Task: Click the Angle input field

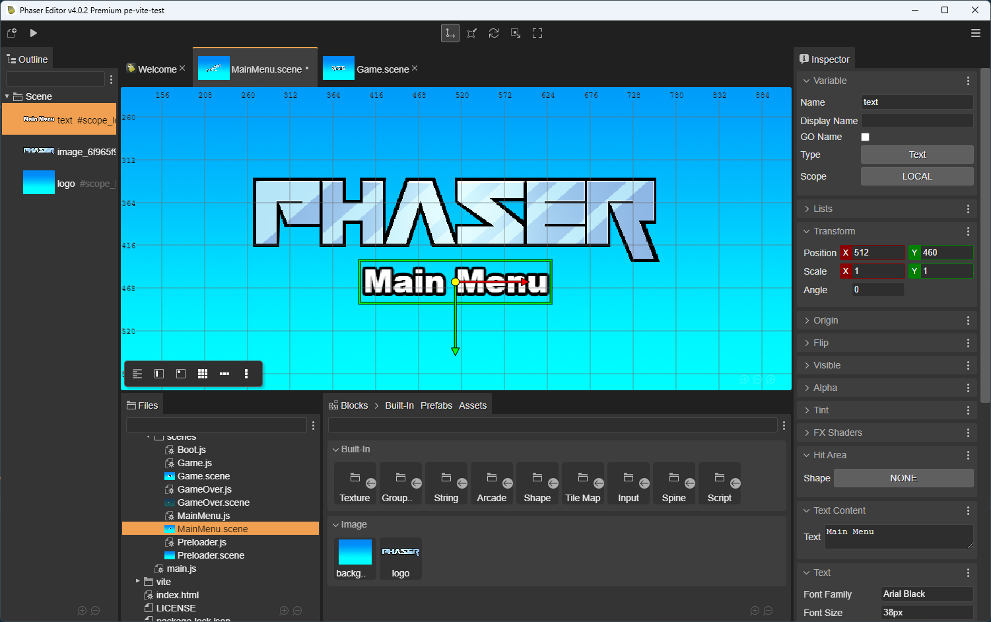Action: click(877, 289)
